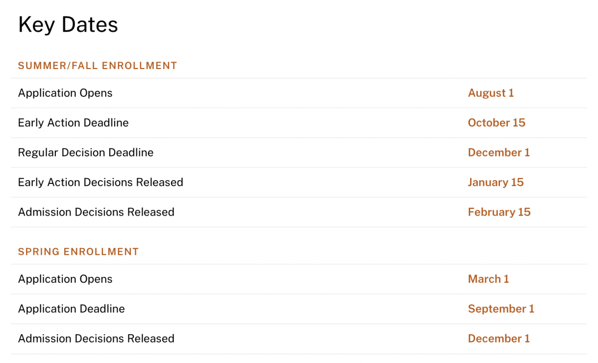The width and height of the screenshot is (598, 363).
Task: Click the October 15 early action date
Action: tap(497, 123)
